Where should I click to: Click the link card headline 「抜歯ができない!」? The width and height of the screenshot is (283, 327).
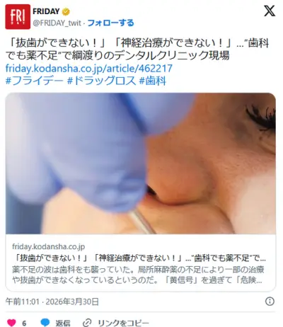point(139,258)
